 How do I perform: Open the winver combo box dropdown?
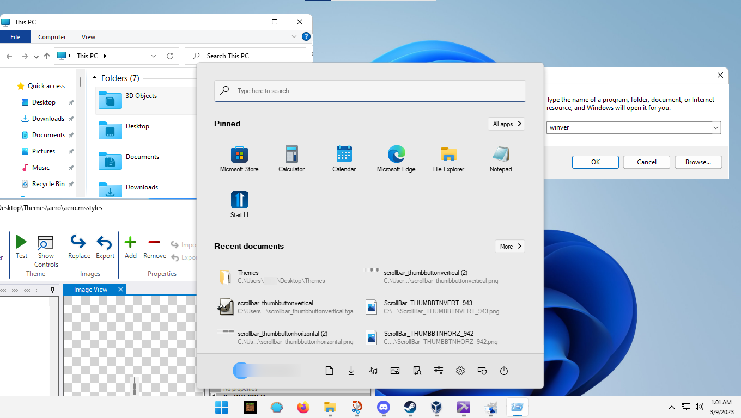716,127
